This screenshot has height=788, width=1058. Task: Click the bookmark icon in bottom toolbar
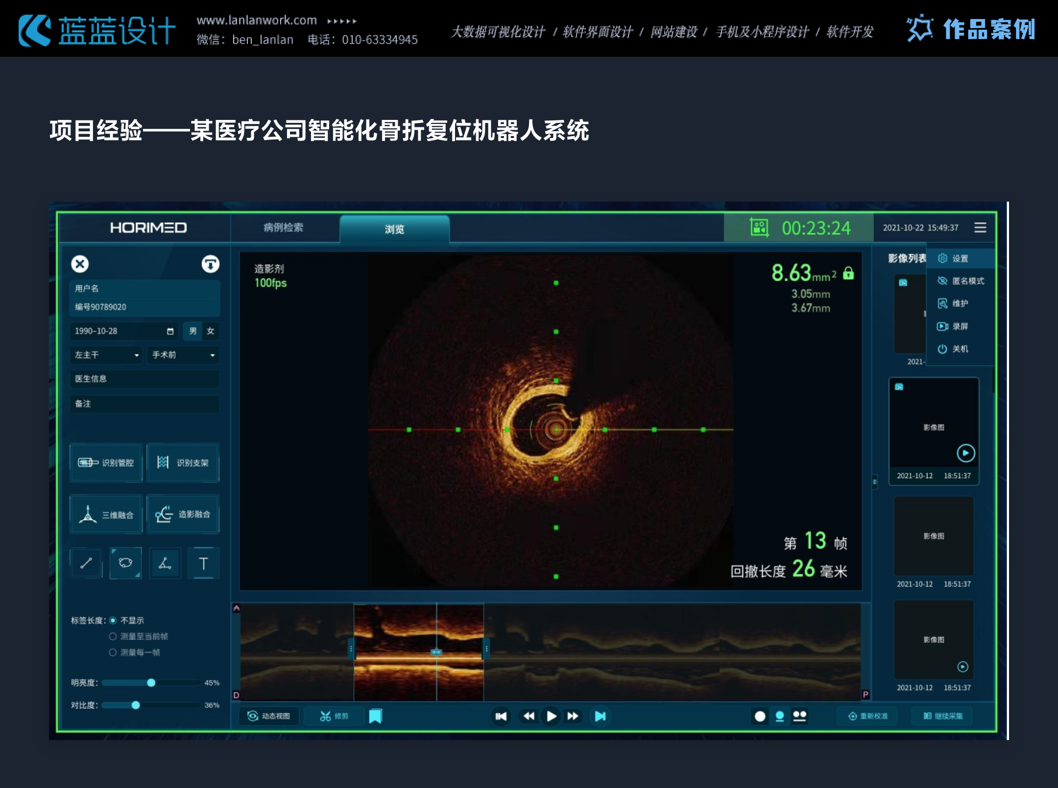click(x=375, y=716)
